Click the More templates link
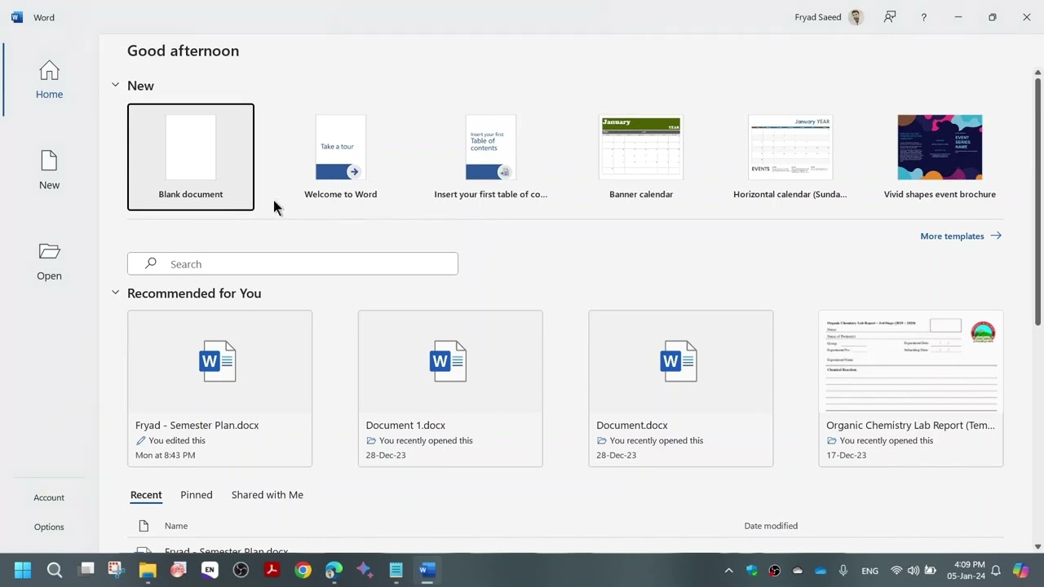 961,236
